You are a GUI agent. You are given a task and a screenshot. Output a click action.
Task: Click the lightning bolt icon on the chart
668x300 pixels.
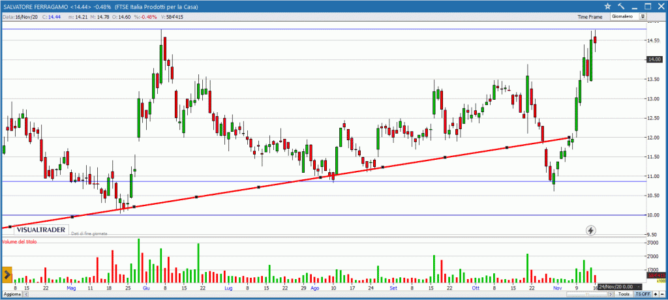591,230
